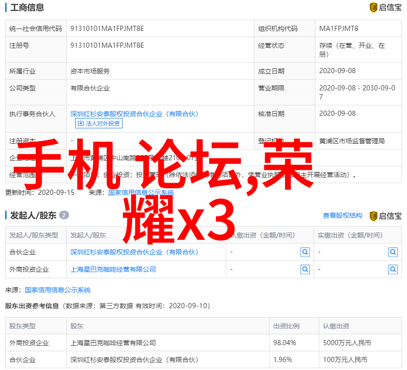Open 国家信用信息公示系统 link beside 更新时间
The height and width of the screenshot is (370, 407).
pyautogui.click(x=141, y=192)
